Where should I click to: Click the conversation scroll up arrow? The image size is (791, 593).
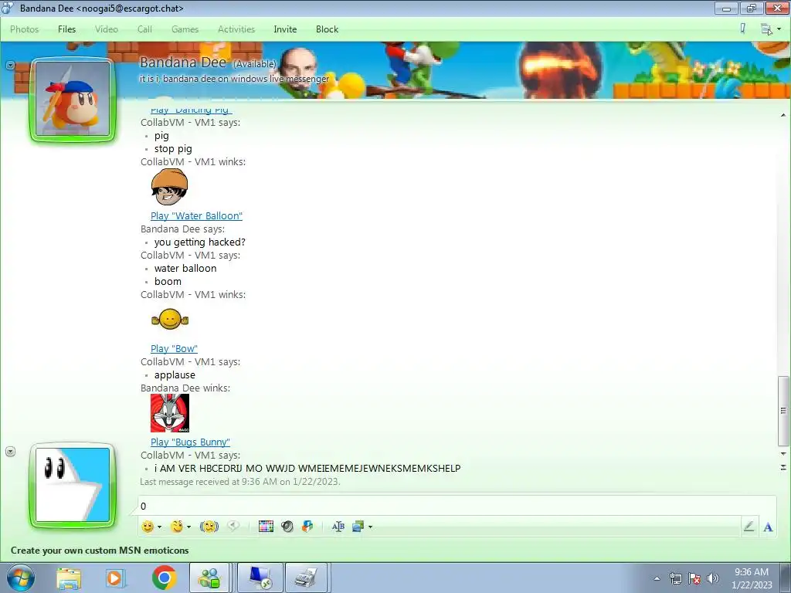pyautogui.click(x=783, y=116)
